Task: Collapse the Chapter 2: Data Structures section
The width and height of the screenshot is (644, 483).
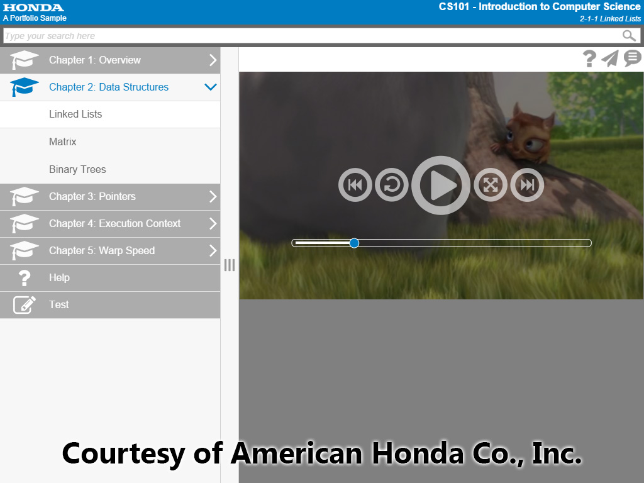Action: pyautogui.click(x=211, y=87)
